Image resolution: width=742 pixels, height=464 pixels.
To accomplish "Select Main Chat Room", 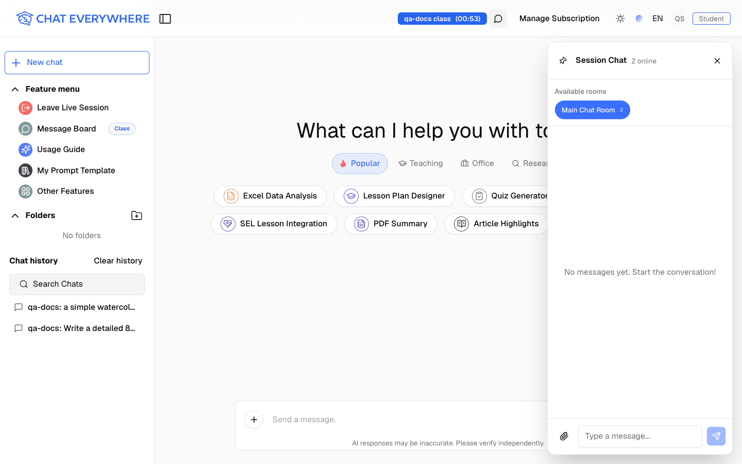I will tap(593, 110).
